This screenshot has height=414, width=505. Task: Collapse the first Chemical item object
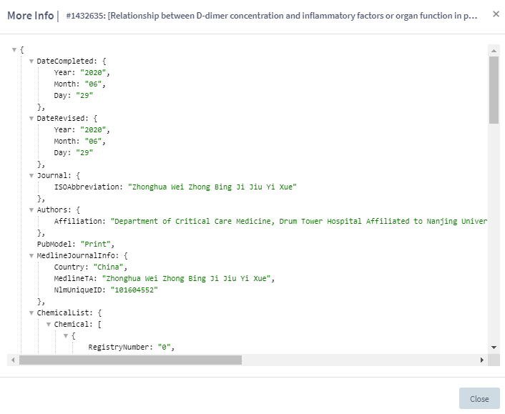(x=66, y=336)
